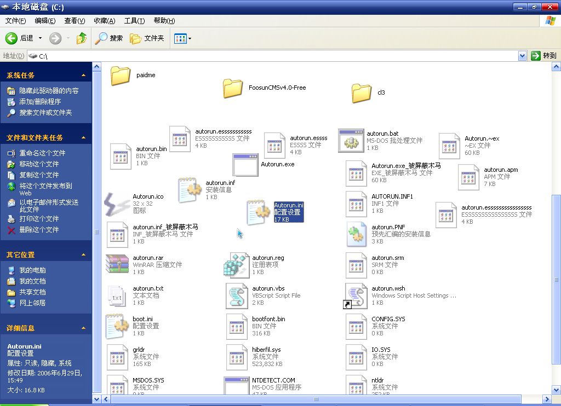Open the Search magnifier toolbar button
Image resolution: width=561 pixels, height=406 pixels.
click(109, 38)
